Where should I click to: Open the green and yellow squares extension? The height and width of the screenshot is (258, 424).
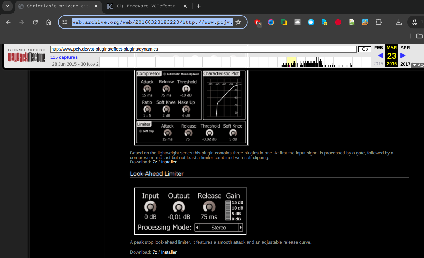pyautogui.click(x=284, y=22)
